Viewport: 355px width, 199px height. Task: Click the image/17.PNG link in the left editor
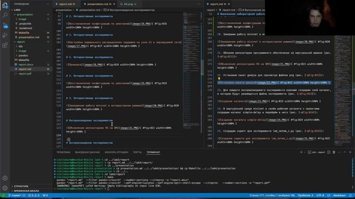click(x=77, y=46)
